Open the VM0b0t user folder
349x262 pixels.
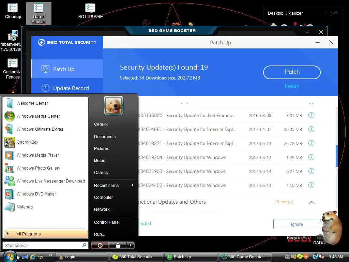pos(101,125)
